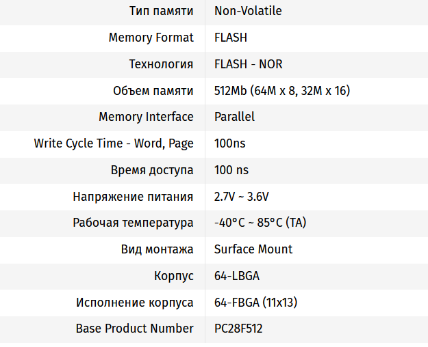Click the '64-FBGA (11x13)' value
Screen dimensions: 428x347
pyautogui.click(x=255, y=302)
